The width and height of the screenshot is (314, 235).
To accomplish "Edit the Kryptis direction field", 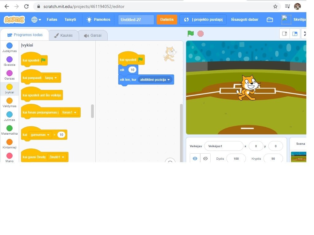I will coord(273,159).
